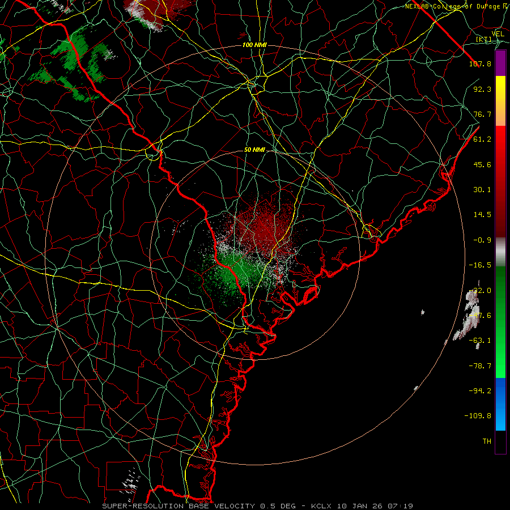Click the 61.2 legend value

[482, 139]
